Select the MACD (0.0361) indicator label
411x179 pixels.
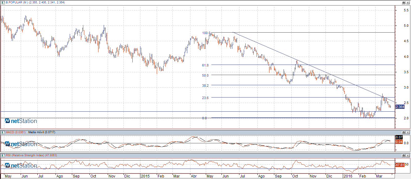coord(16,132)
